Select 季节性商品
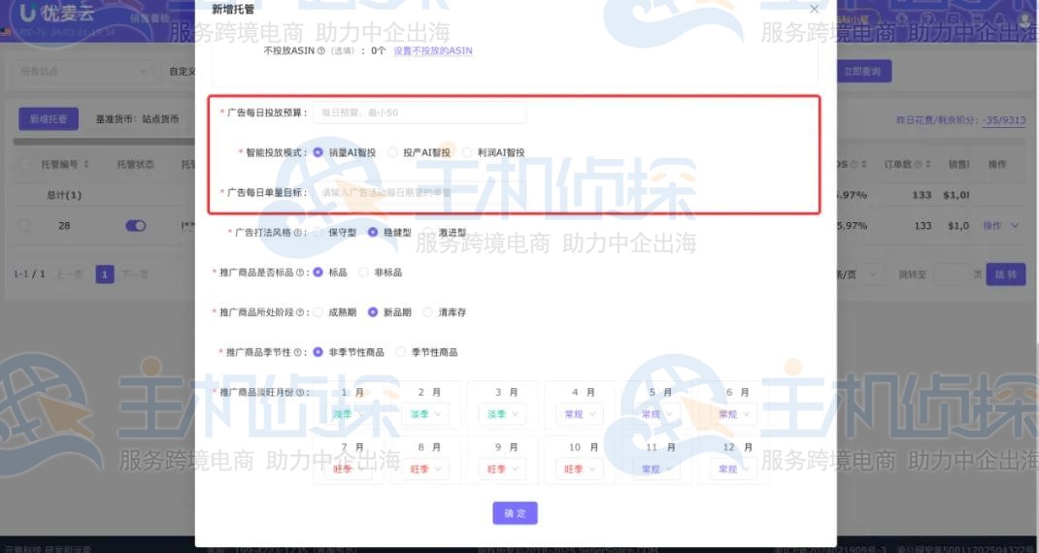1039x553 pixels. click(x=400, y=352)
